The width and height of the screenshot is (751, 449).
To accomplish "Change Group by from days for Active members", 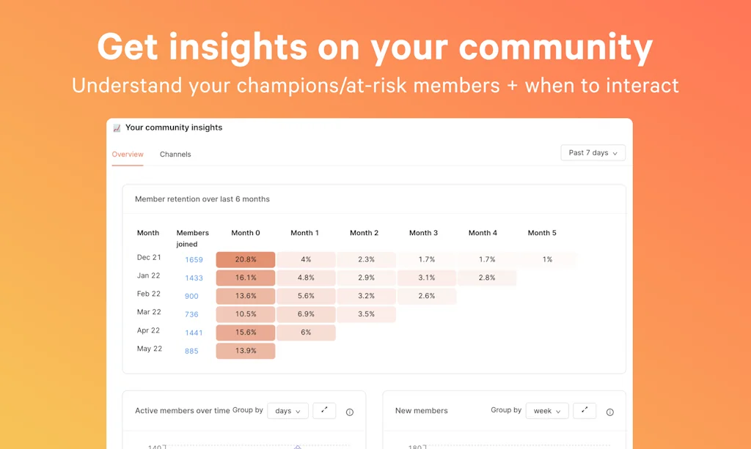I will [x=287, y=411].
